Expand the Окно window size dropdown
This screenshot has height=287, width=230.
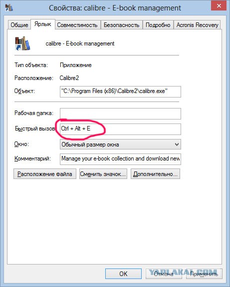120,144
